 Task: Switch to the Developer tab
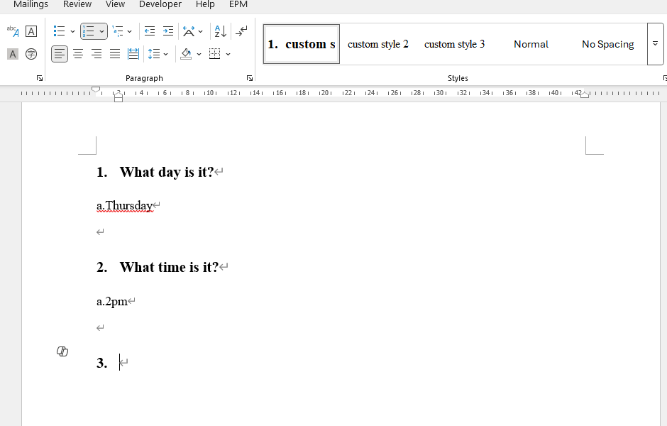click(160, 4)
